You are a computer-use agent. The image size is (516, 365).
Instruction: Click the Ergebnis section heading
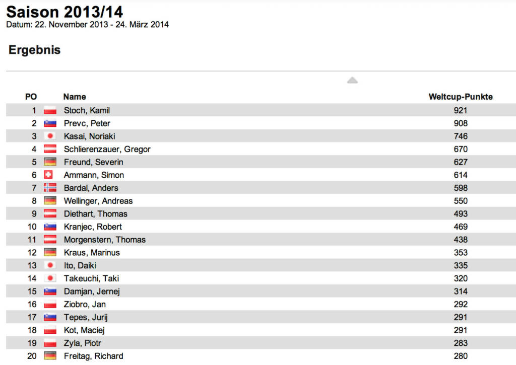tap(35, 50)
